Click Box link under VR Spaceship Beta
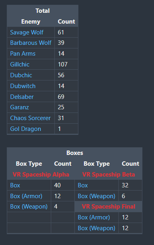 83,185
